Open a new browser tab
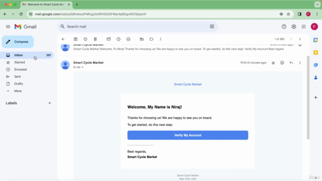This screenshot has height=181, width=322. coord(77,5)
